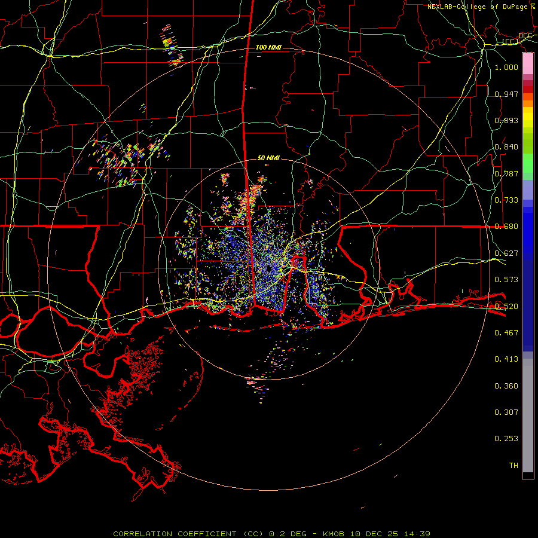This screenshot has height=538, width=538.
Task: Click the 0.520 scale value
Action: [x=506, y=306]
